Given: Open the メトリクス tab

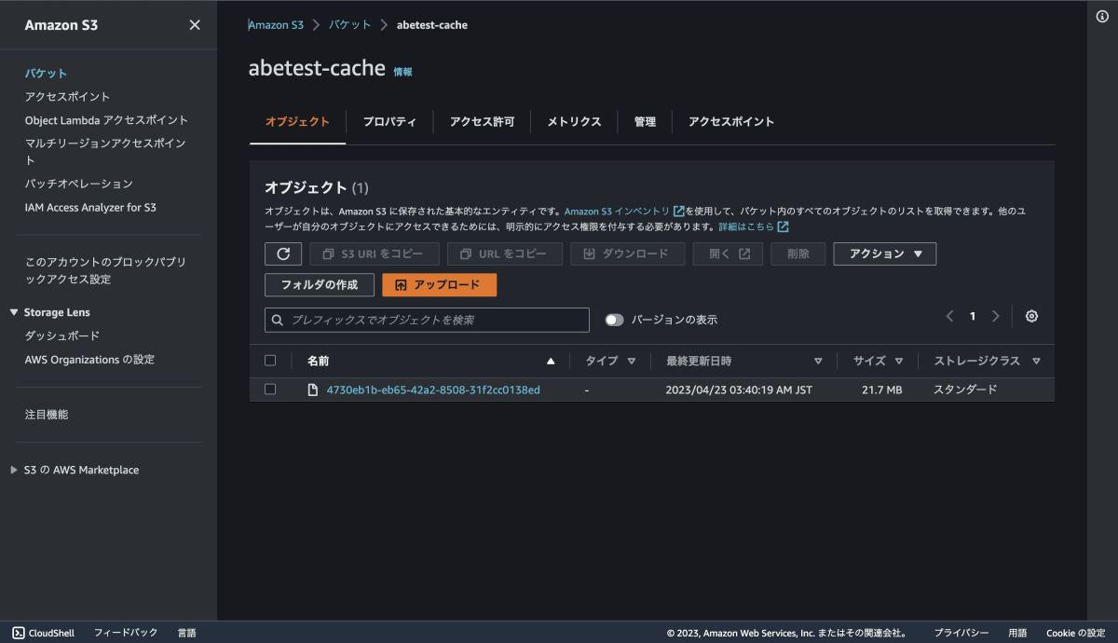Looking at the screenshot, I should click(574, 122).
